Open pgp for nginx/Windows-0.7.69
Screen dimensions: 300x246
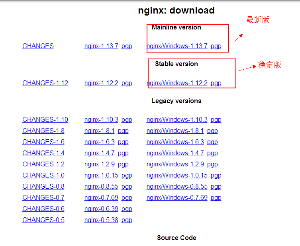(216, 198)
